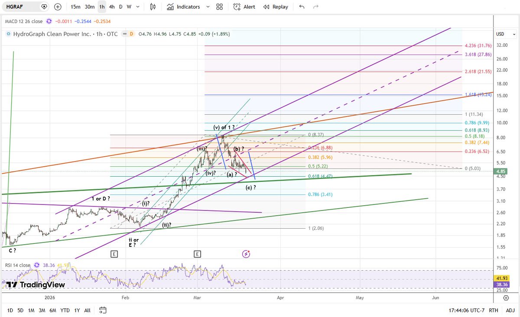
Task: Undo the last chart action
Action: (302, 7)
